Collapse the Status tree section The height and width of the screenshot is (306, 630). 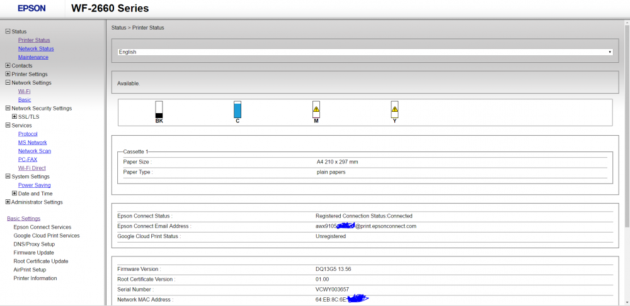(x=8, y=31)
